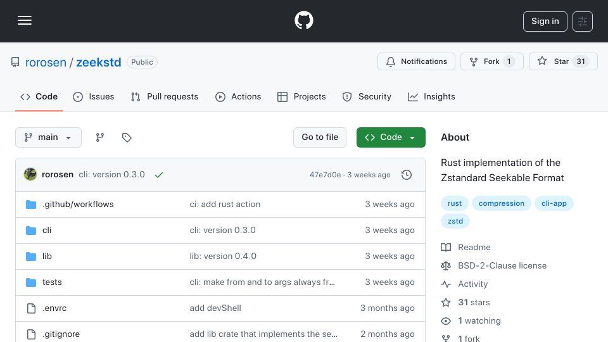This screenshot has width=608, height=342.
Task: Open the .envrc file
Action: click(54, 308)
